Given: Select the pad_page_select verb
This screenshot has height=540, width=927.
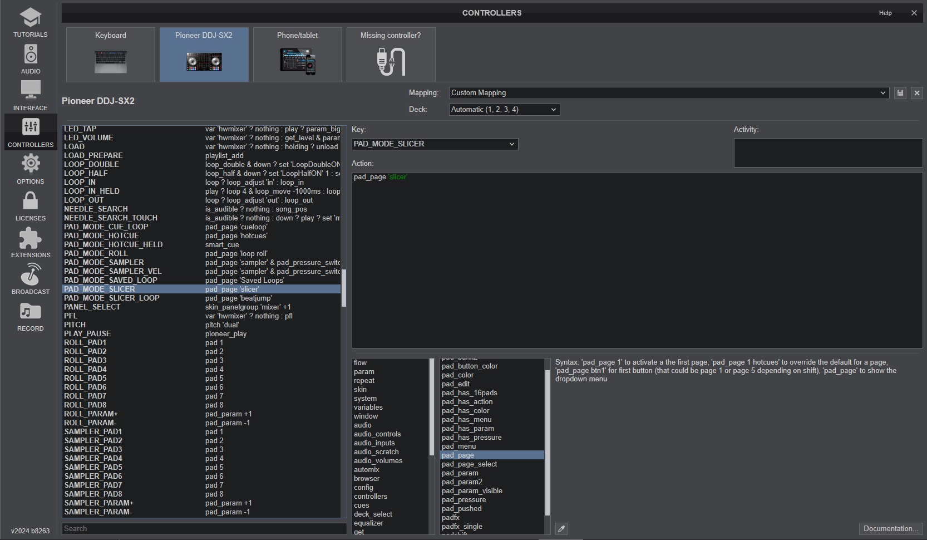Looking at the screenshot, I should [492, 464].
